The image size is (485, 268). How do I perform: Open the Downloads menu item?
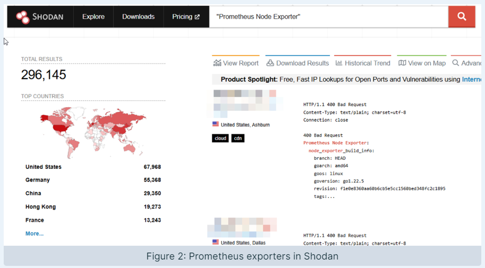pyautogui.click(x=138, y=16)
